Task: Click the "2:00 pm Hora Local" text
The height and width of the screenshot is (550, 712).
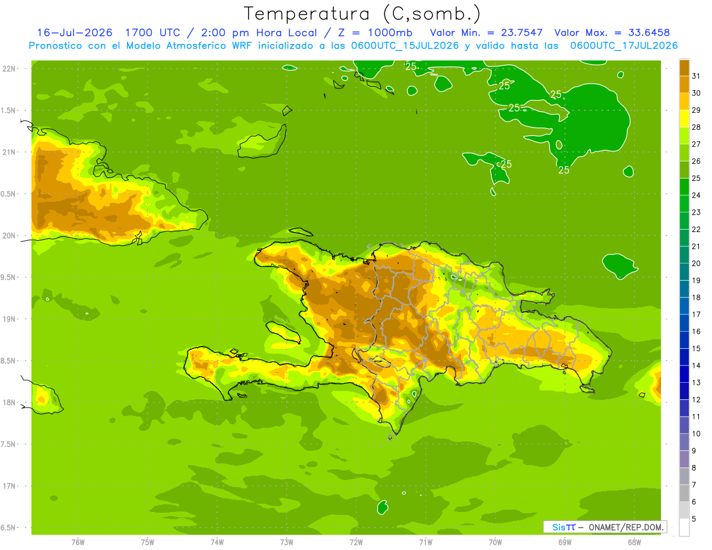Action: tap(259, 33)
